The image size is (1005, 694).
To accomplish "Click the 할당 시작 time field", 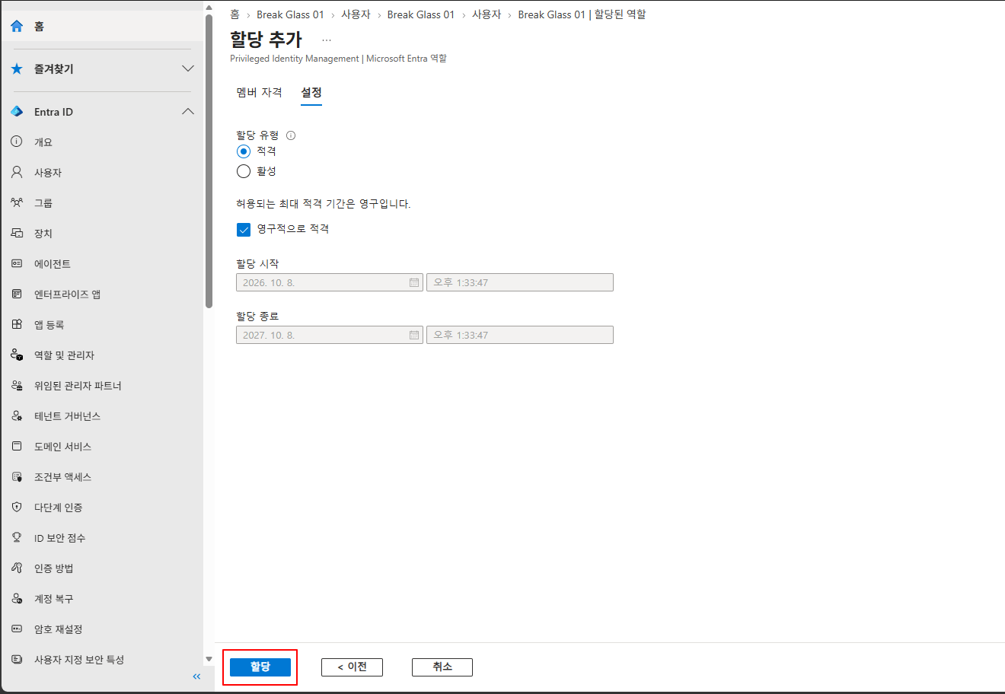I will (520, 282).
